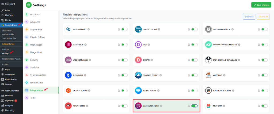Toggle the Gutenberg Editor integration switch
Viewport: 274px width, 114px height.
pyautogui.click(x=265, y=30)
